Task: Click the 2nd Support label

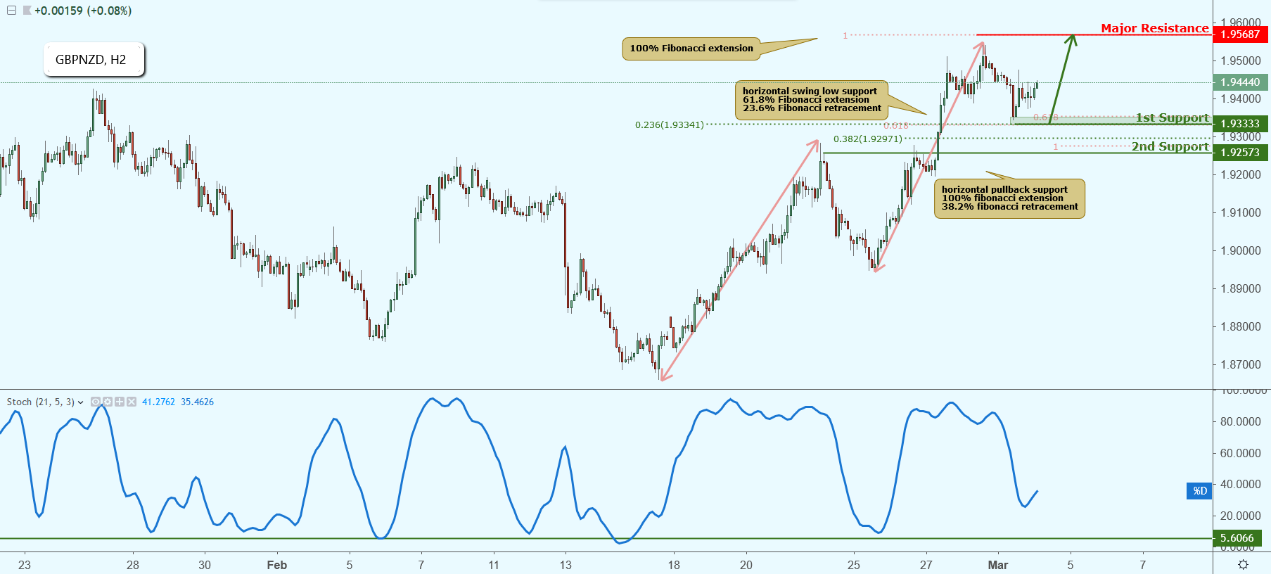Action: point(1170,146)
